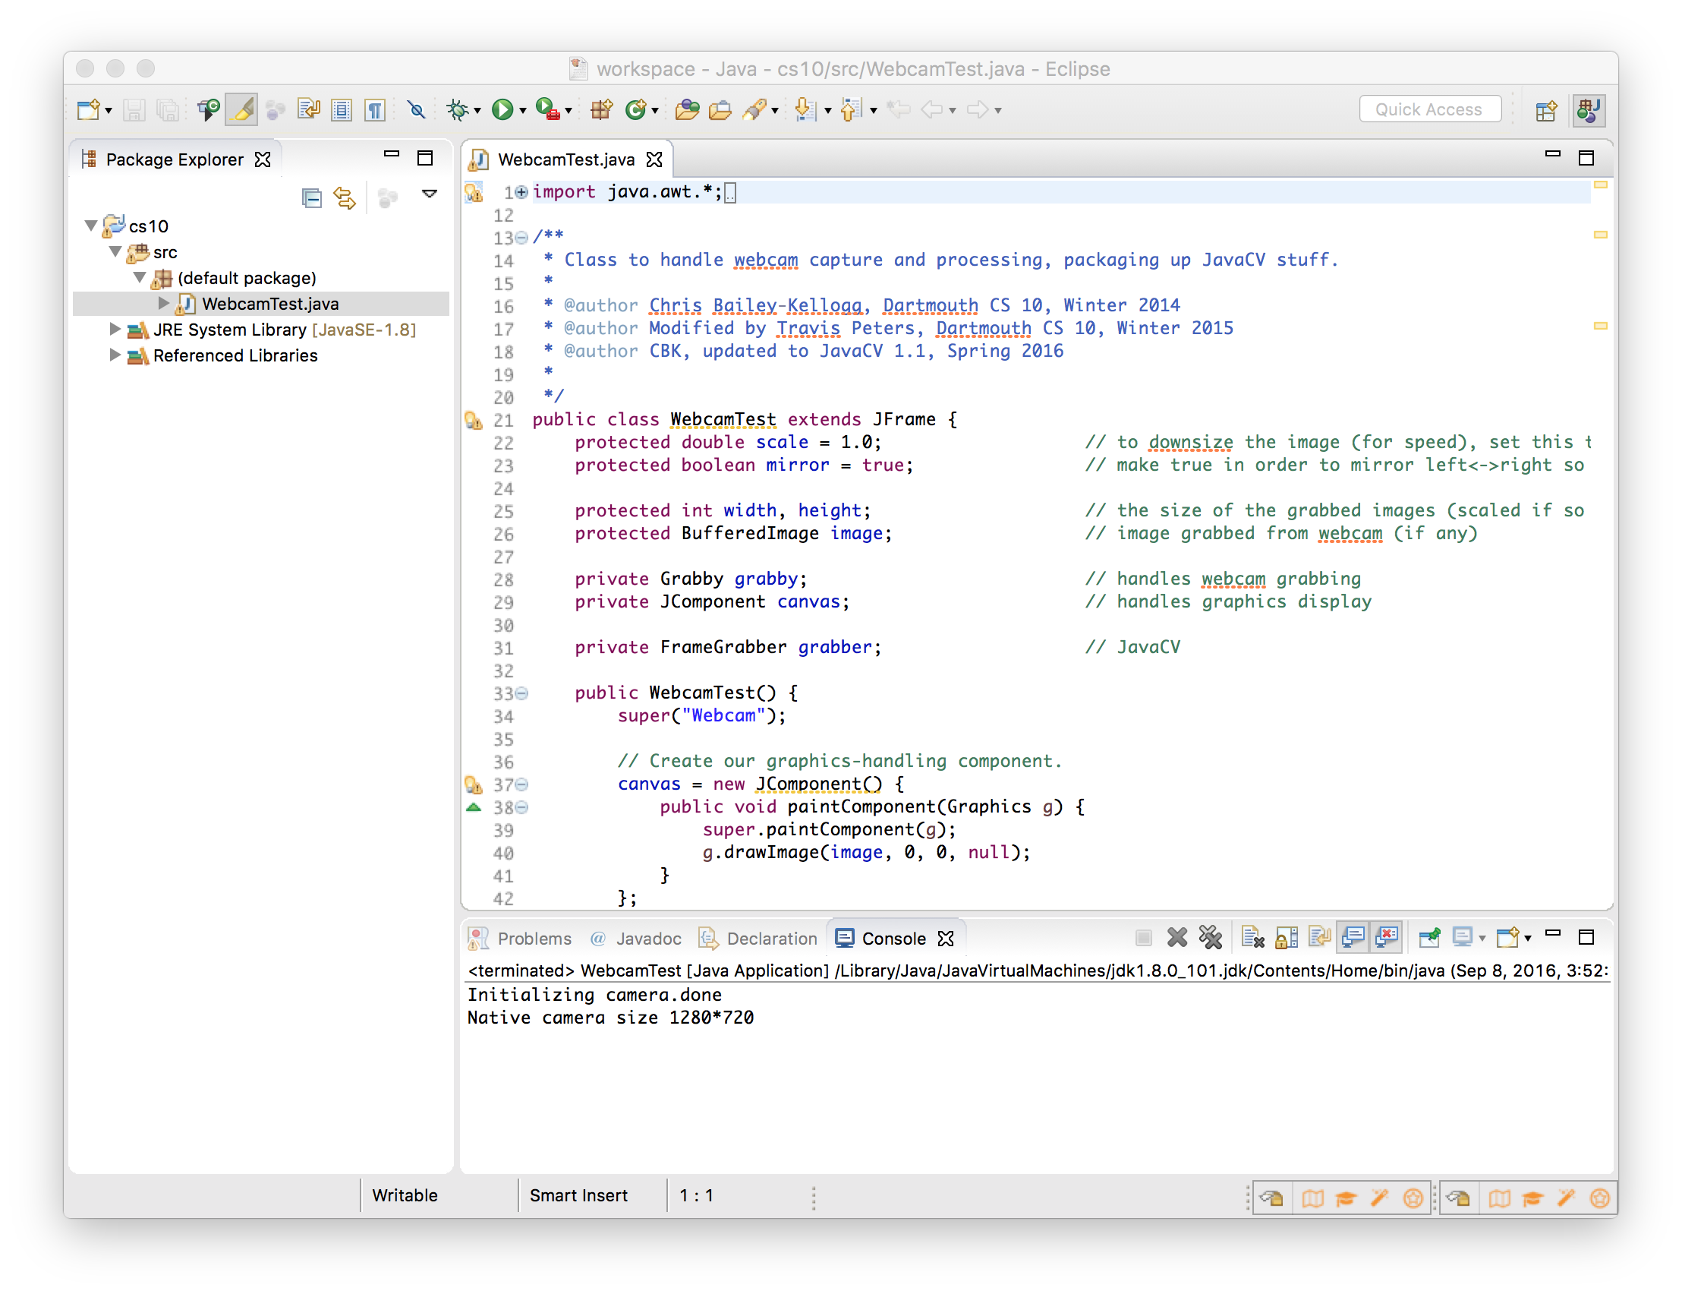Expand the WebcamTest.java tree node
The width and height of the screenshot is (1682, 1294).
click(163, 304)
